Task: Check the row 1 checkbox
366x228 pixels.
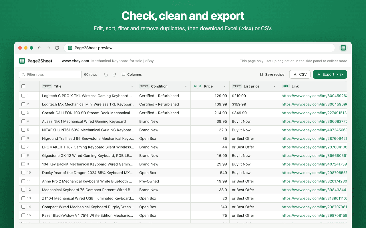Action: tap(23, 96)
